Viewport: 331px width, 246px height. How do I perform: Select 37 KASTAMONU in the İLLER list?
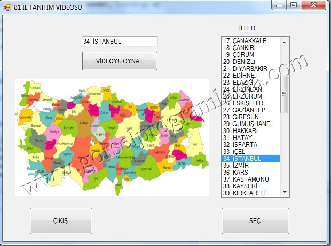(x=251, y=179)
